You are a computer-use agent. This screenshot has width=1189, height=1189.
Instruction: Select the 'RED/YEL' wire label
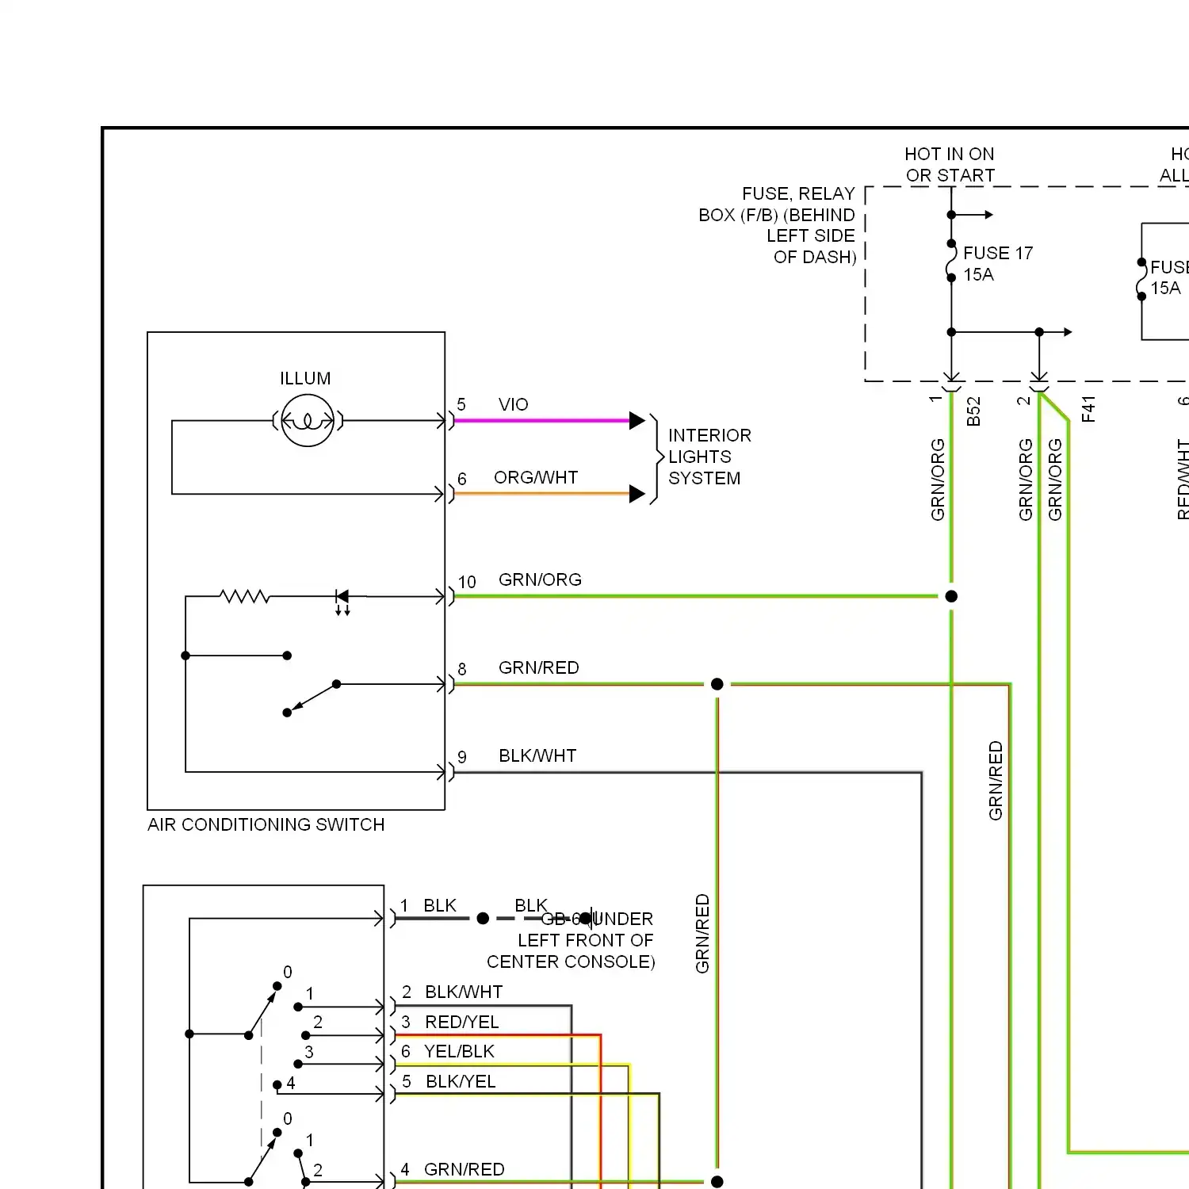click(x=462, y=1022)
